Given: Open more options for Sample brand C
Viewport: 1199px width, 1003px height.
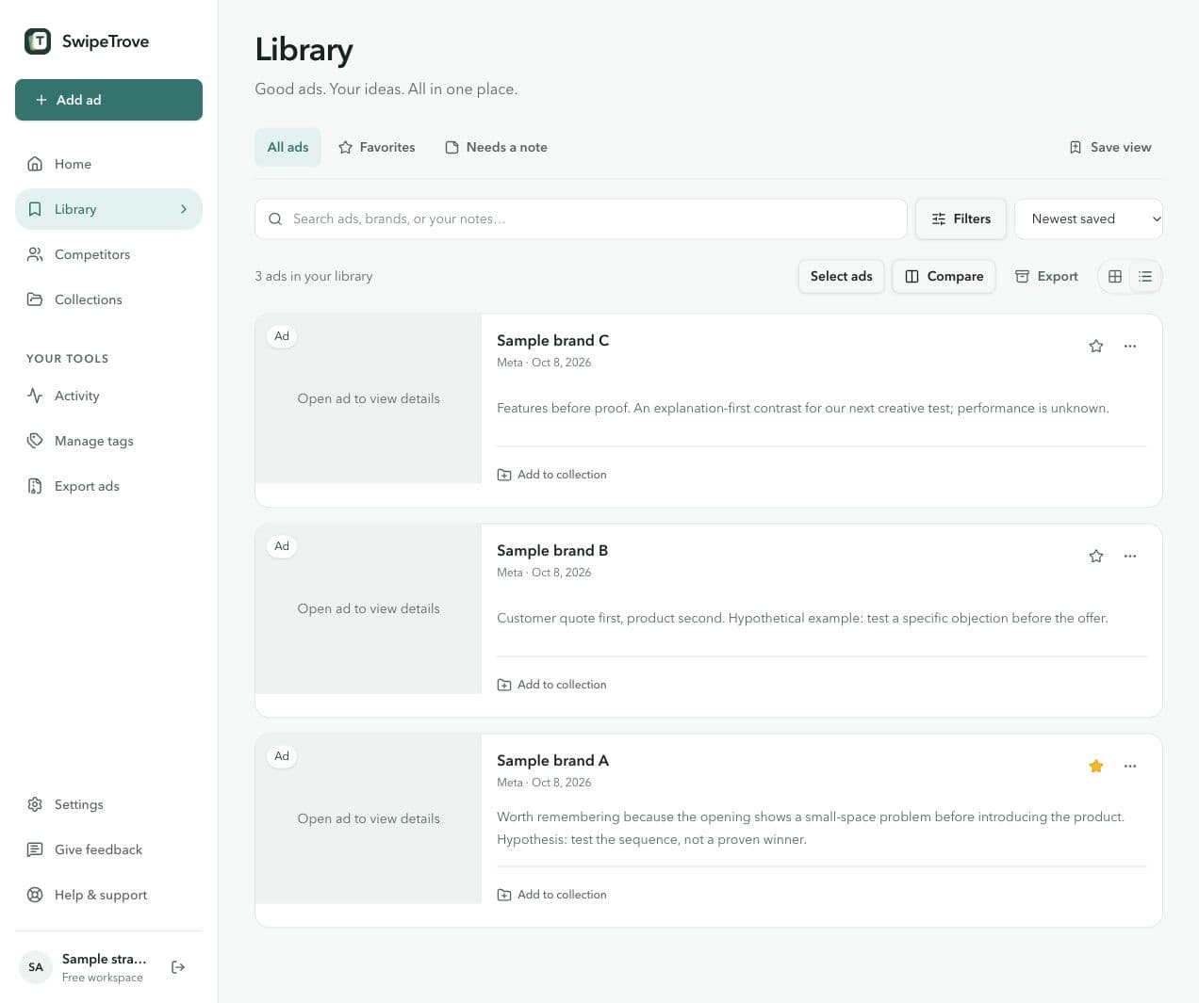Looking at the screenshot, I should (x=1130, y=346).
